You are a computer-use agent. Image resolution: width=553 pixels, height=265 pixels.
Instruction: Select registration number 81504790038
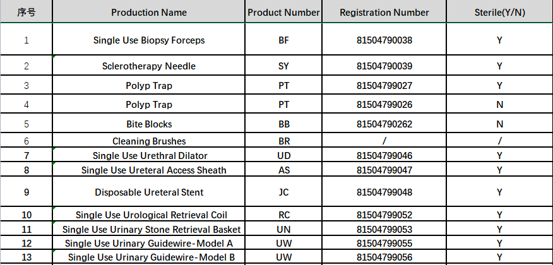click(x=384, y=40)
